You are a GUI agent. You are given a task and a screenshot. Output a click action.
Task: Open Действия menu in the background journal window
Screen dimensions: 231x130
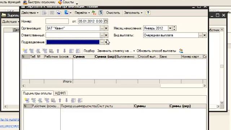tap(10, 22)
